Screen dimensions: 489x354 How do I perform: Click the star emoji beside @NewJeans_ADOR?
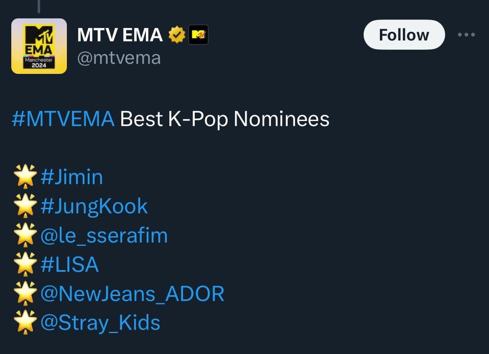[25, 294]
